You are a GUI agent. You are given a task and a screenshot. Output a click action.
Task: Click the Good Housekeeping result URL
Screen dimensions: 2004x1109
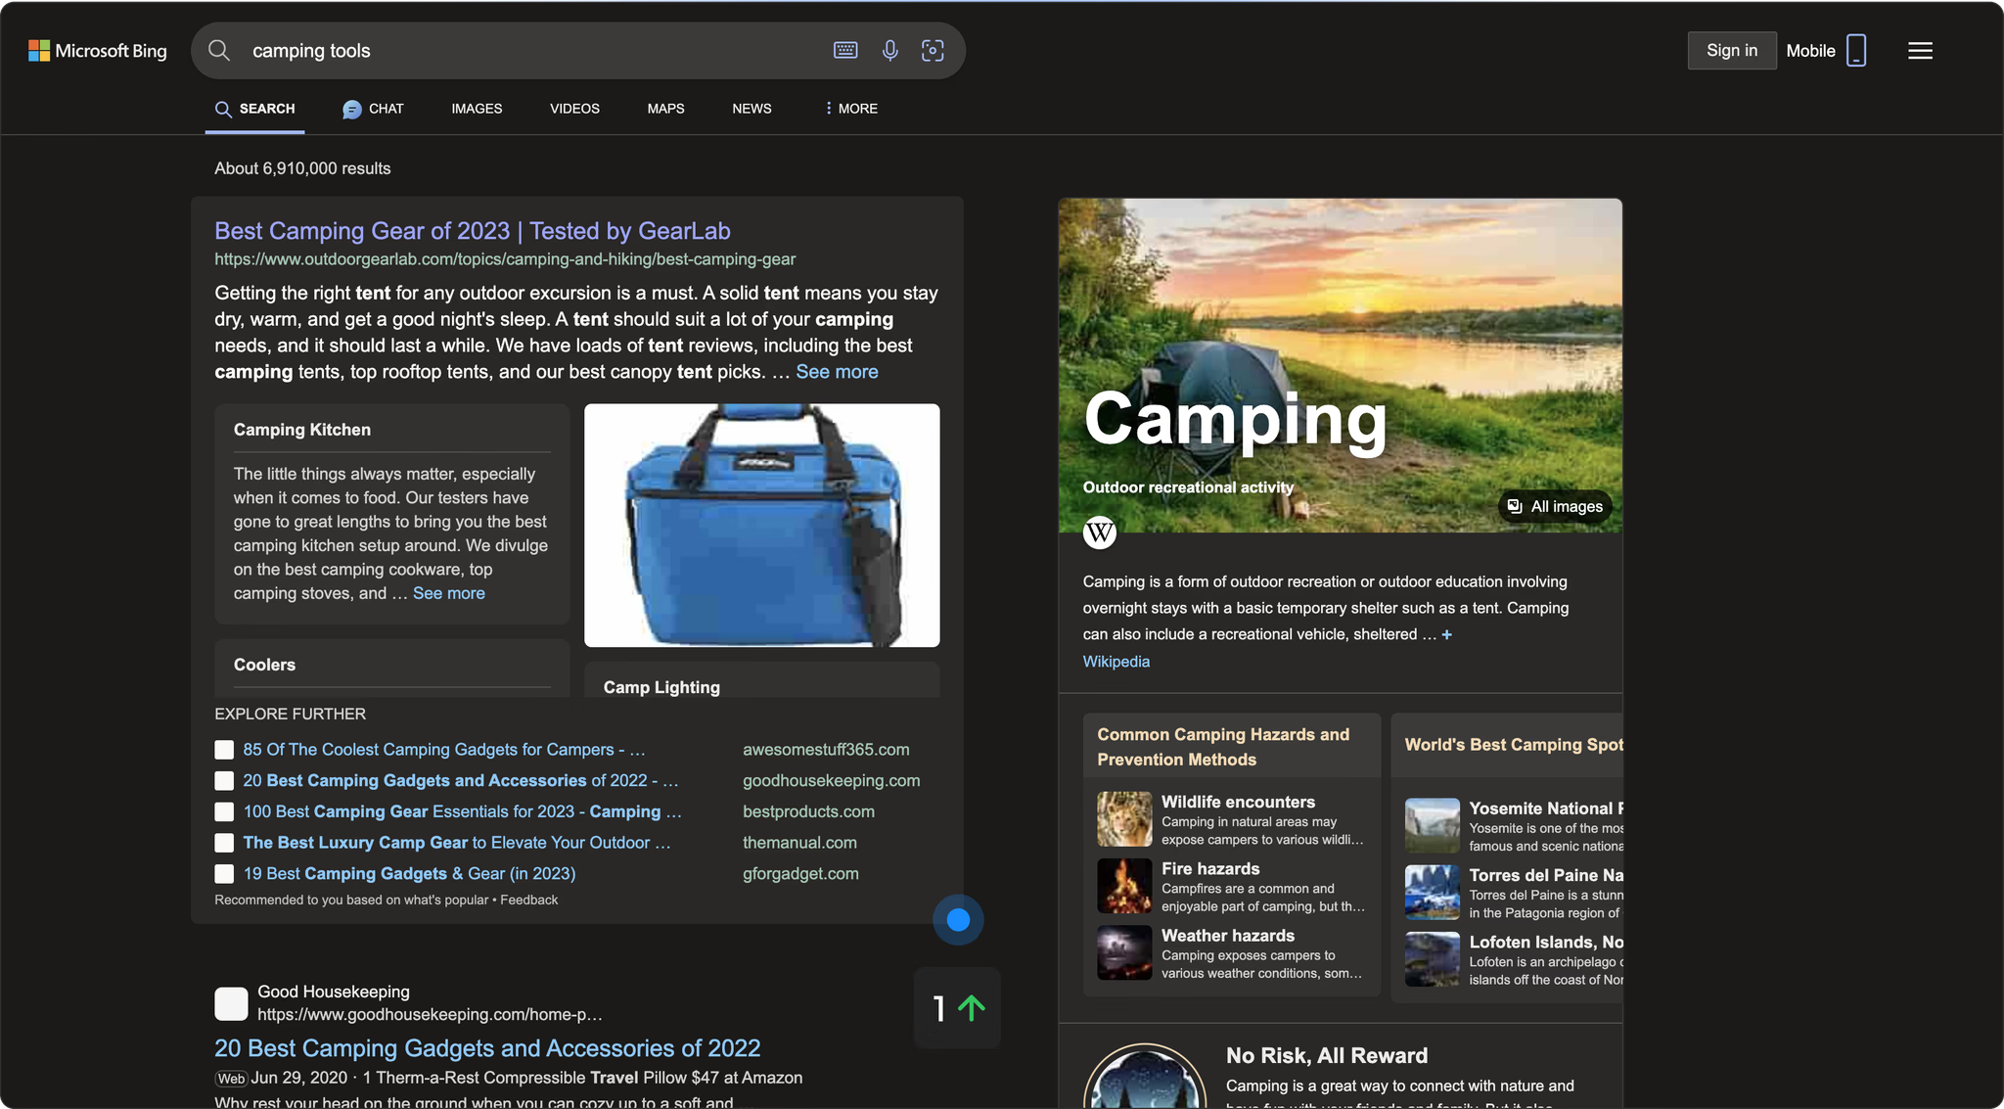coord(430,1015)
